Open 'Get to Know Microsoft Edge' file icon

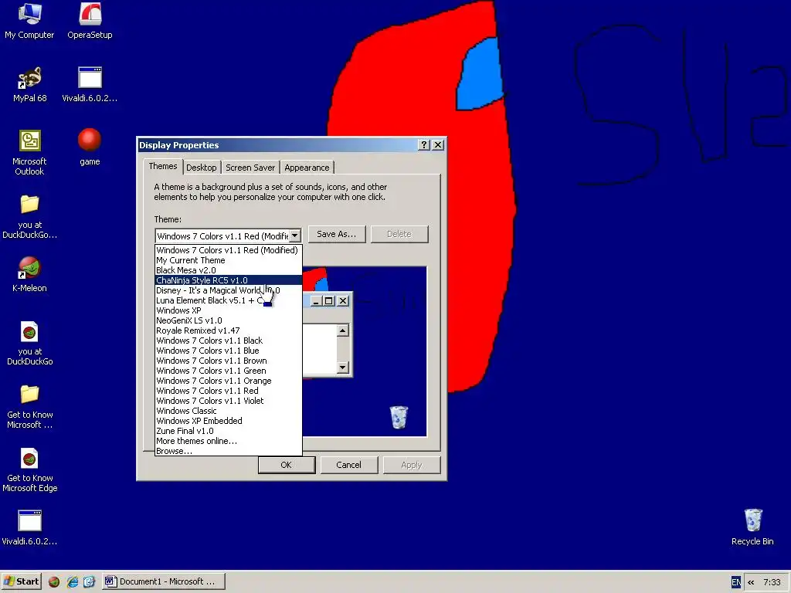coord(30,470)
